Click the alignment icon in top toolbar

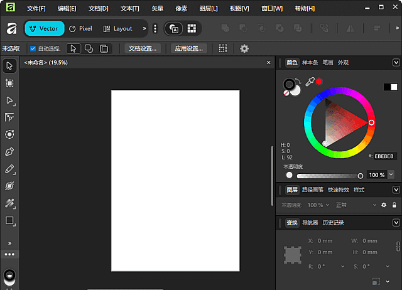click(377, 28)
